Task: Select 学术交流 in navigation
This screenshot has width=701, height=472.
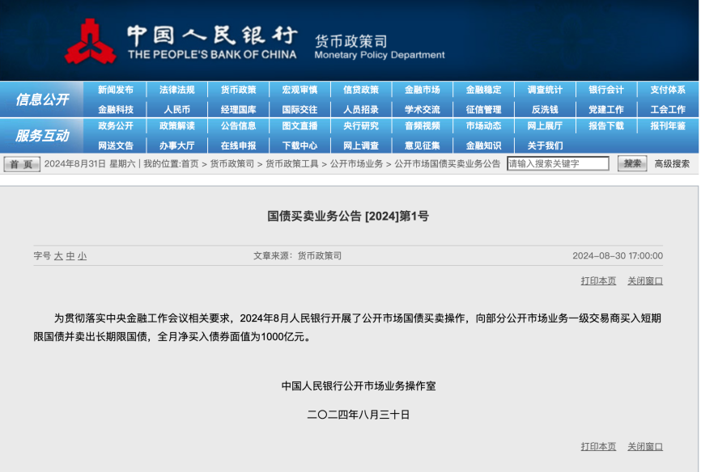Action: (423, 109)
